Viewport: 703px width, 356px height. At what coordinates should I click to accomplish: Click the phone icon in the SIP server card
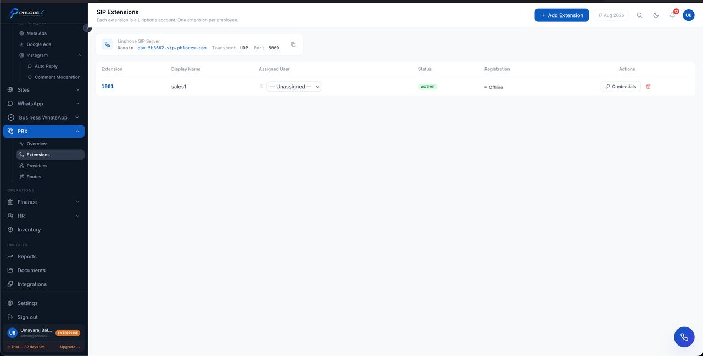(107, 44)
